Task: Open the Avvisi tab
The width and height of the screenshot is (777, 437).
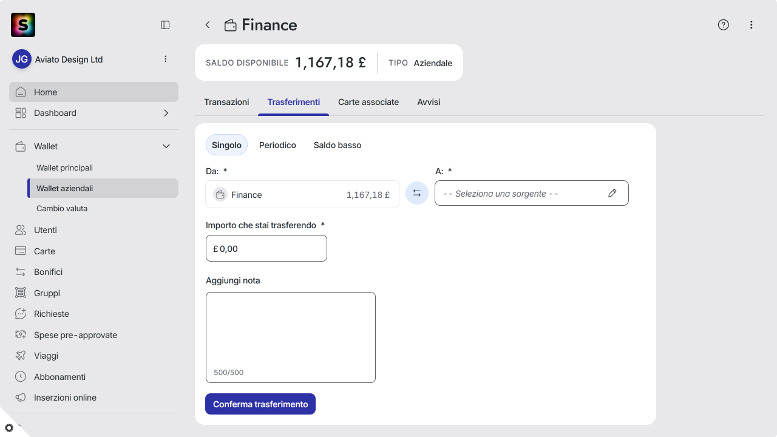Action: (x=429, y=102)
